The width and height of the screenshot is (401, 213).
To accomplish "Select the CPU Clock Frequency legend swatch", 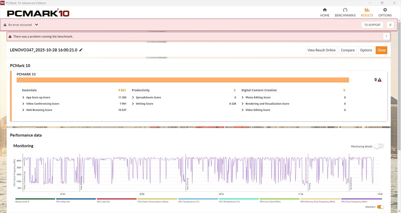I will click(361, 199).
